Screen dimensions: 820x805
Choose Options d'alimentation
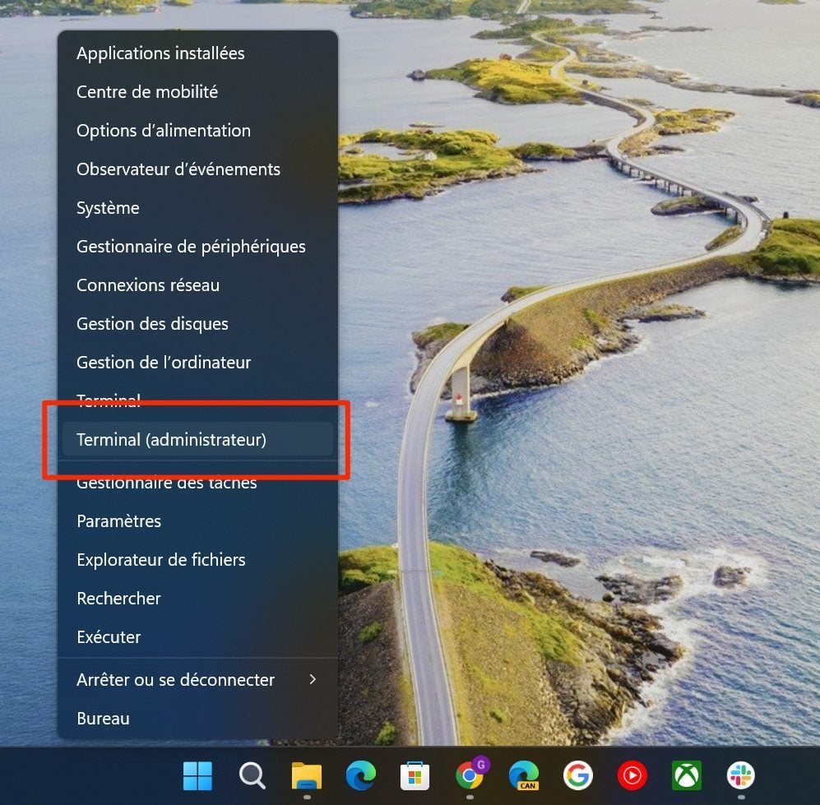(197, 131)
